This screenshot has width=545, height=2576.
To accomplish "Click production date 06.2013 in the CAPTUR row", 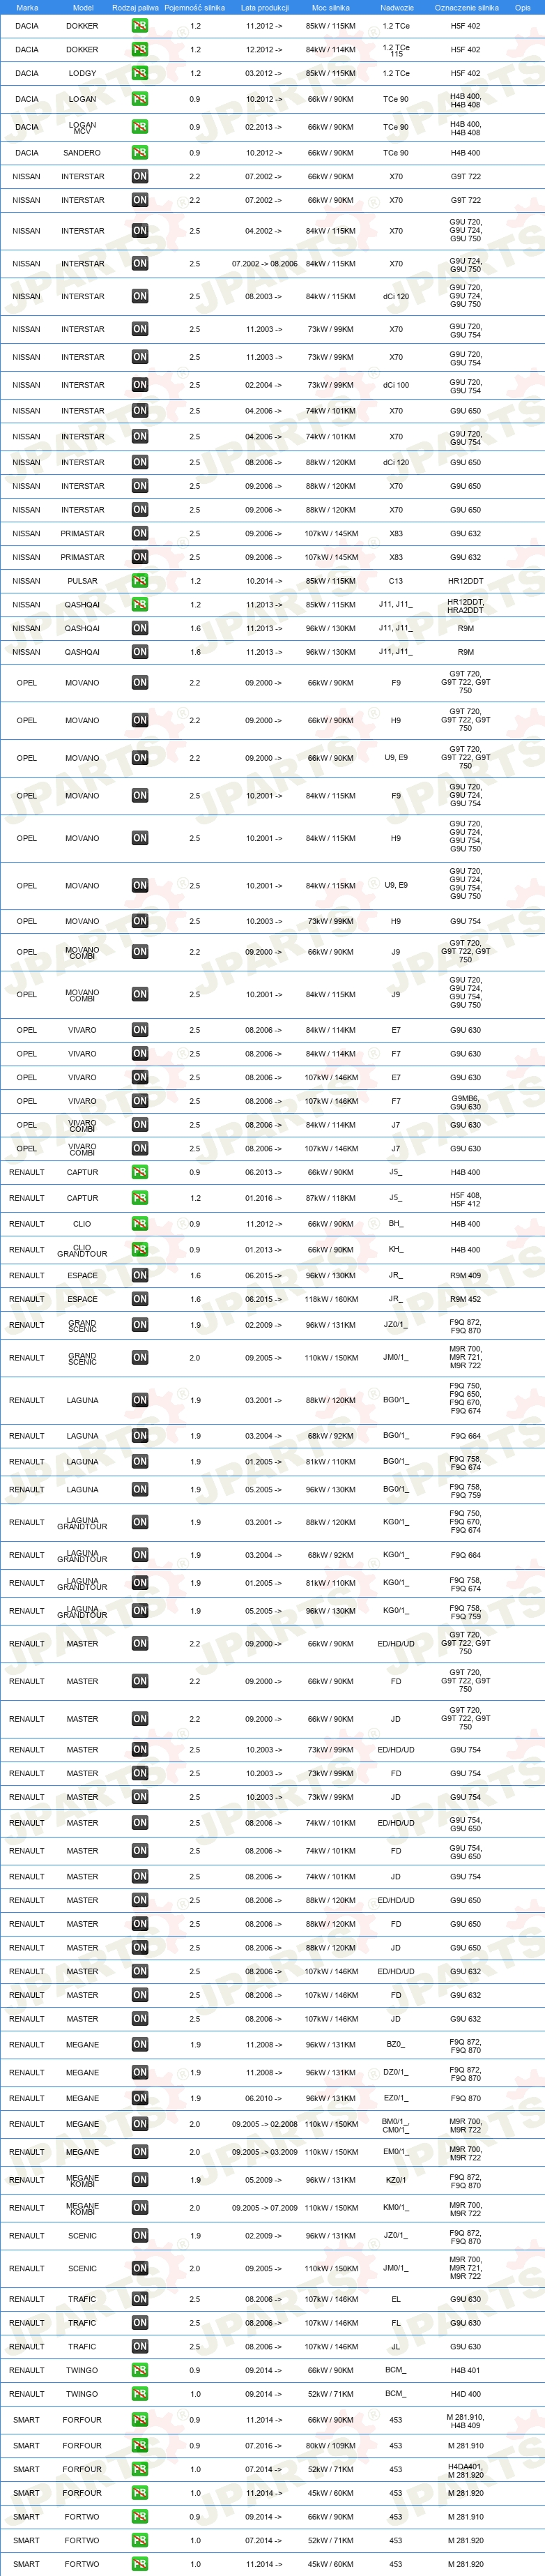I will click(264, 1172).
